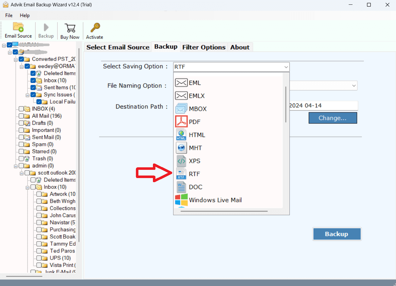
Task: Collapse the scott Inbox (10) node
Action: [28, 187]
